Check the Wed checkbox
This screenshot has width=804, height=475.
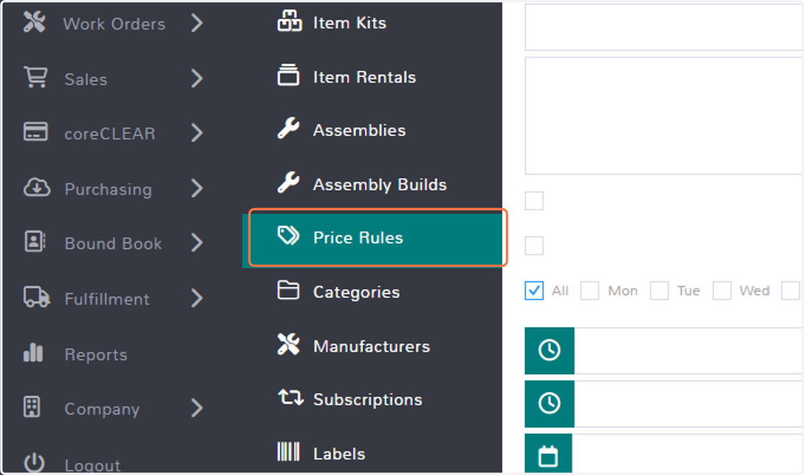tap(722, 290)
